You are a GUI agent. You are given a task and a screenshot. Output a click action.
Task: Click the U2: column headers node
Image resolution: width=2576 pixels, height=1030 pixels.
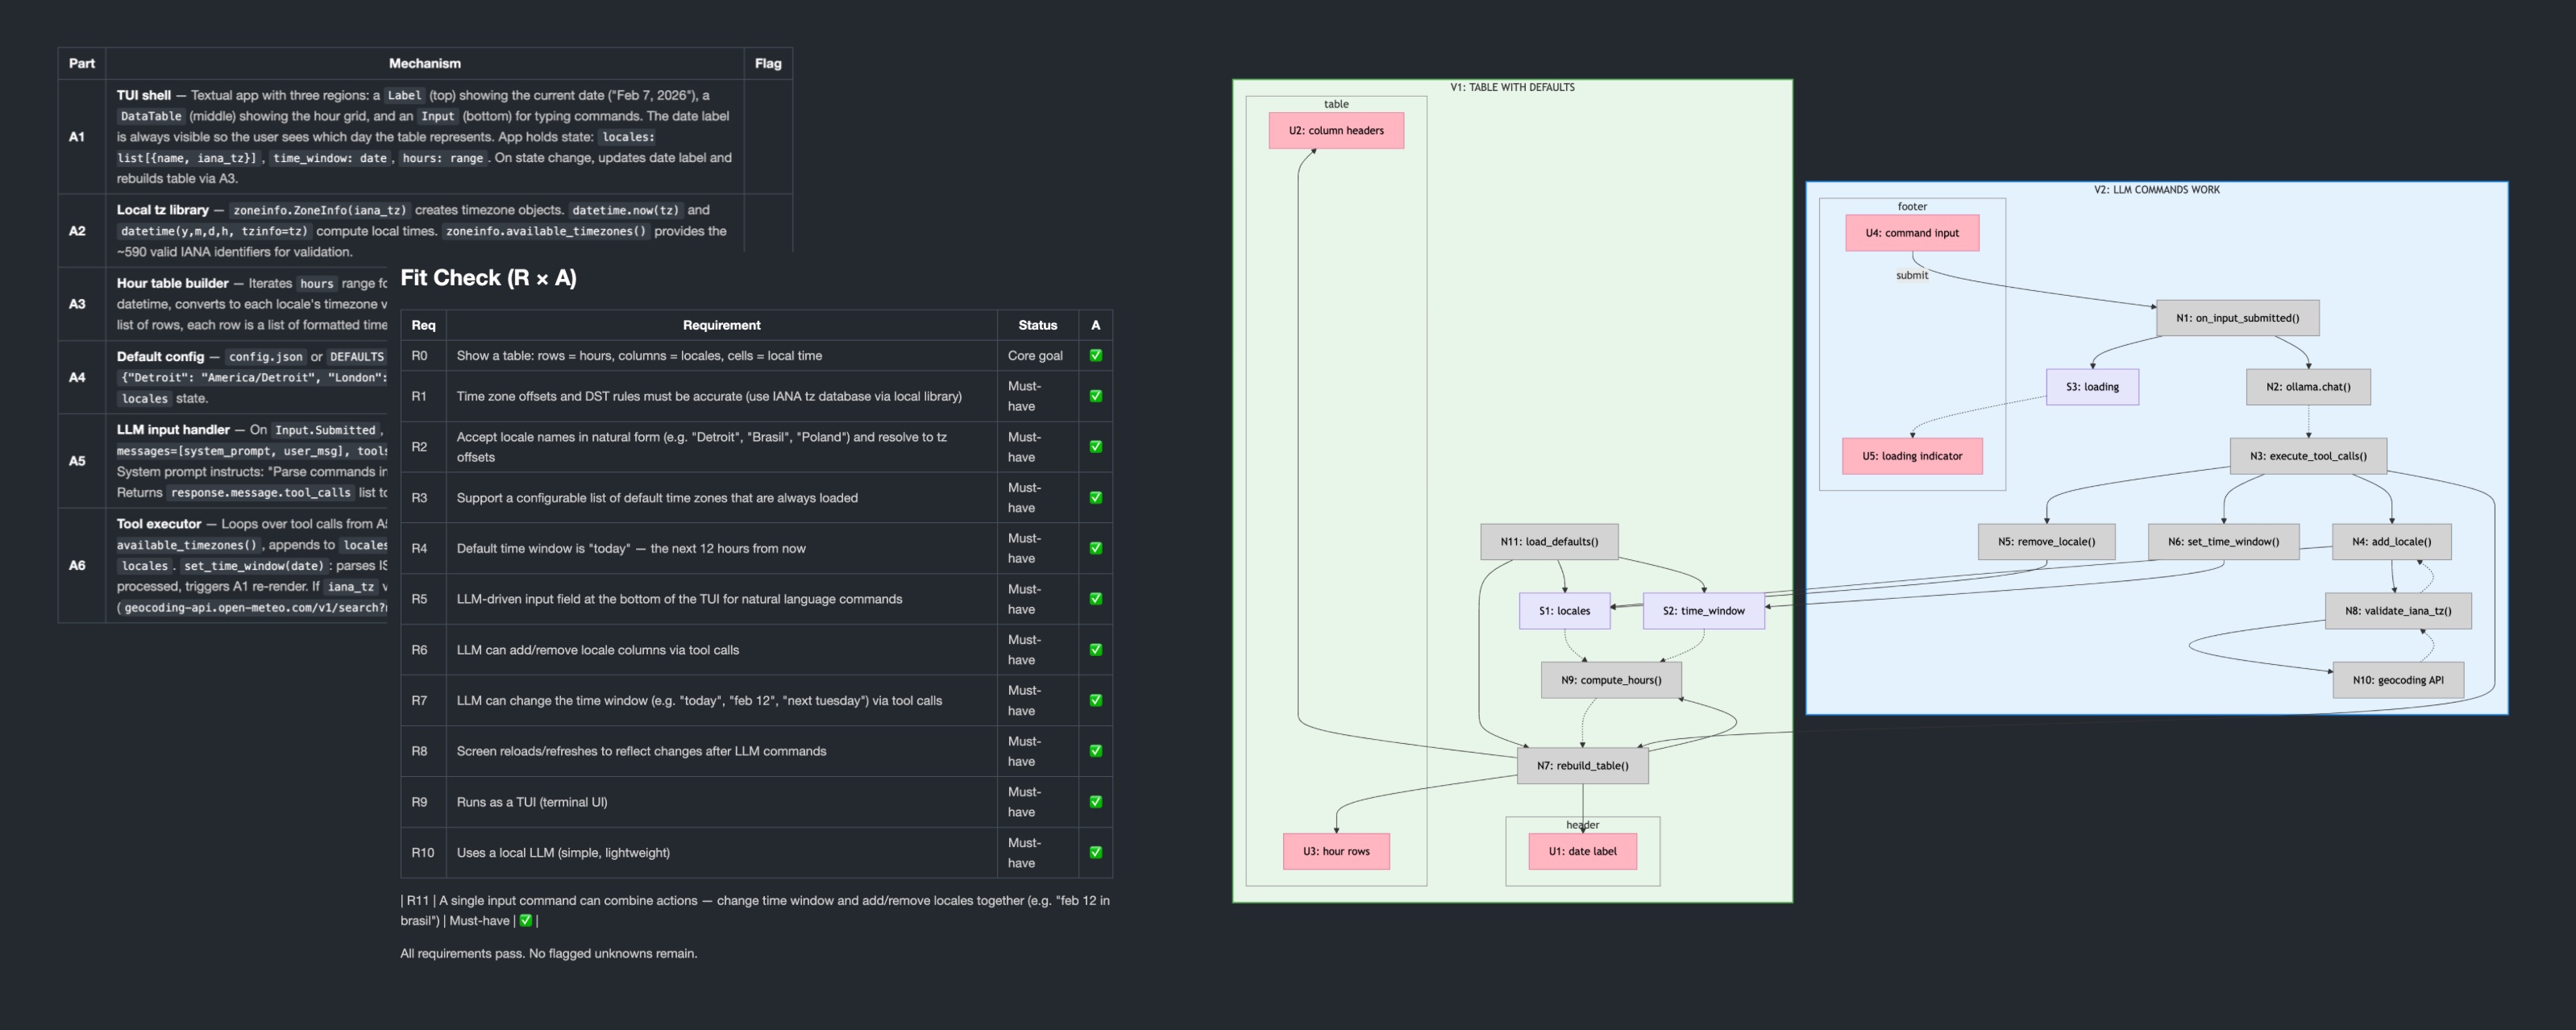pyautogui.click(x=1336, y=131)
